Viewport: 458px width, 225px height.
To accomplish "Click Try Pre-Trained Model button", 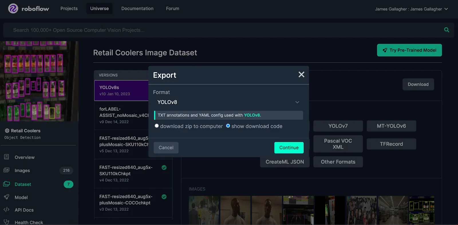I will [409, 50].
